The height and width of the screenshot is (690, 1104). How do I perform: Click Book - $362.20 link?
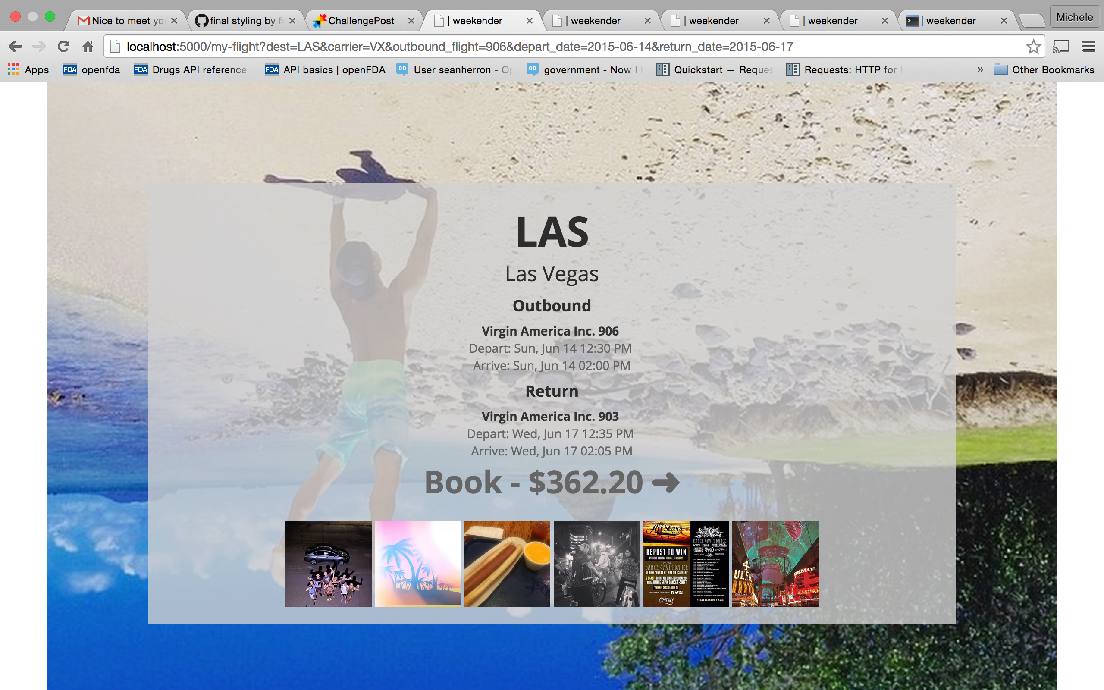coord(552,483)
